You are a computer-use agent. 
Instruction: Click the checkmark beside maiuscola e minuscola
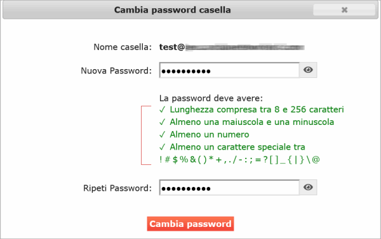(x=163, y=122)
